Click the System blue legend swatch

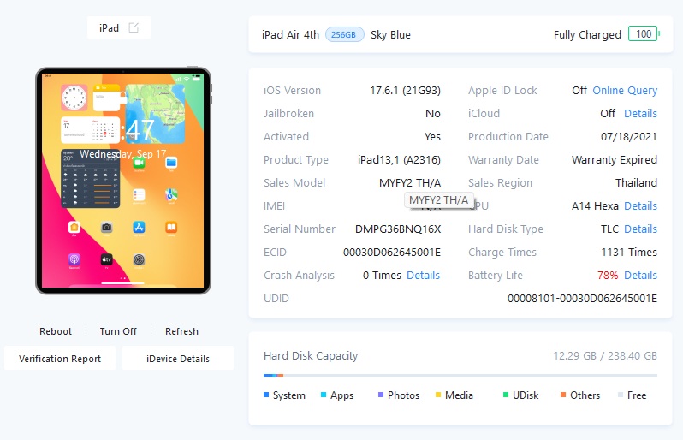[x=266, y=395]
